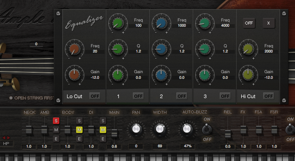Click the S button beside DI fader
Viewport: 295px width, 161px height.
point(103,121)
